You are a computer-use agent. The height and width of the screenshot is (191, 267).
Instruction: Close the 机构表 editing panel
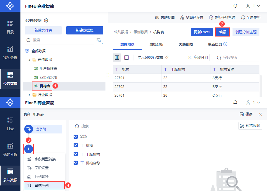point(260,114)
